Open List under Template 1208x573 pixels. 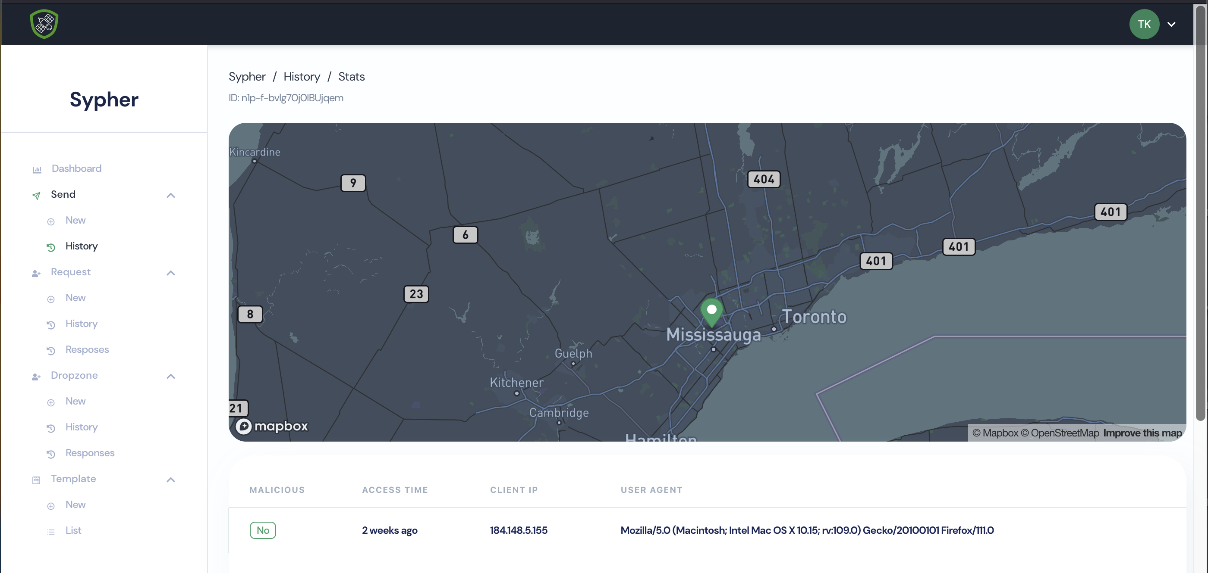coord(73,530)
